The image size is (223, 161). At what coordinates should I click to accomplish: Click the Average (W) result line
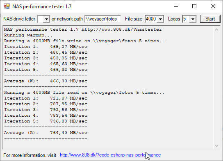coord(46,81)
